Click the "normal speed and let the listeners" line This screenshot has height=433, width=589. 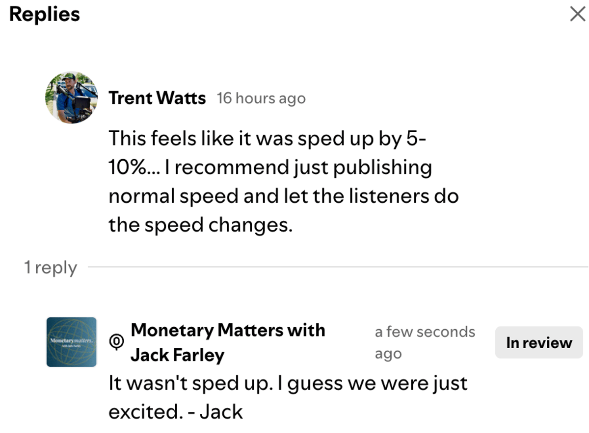click(283, 196)
